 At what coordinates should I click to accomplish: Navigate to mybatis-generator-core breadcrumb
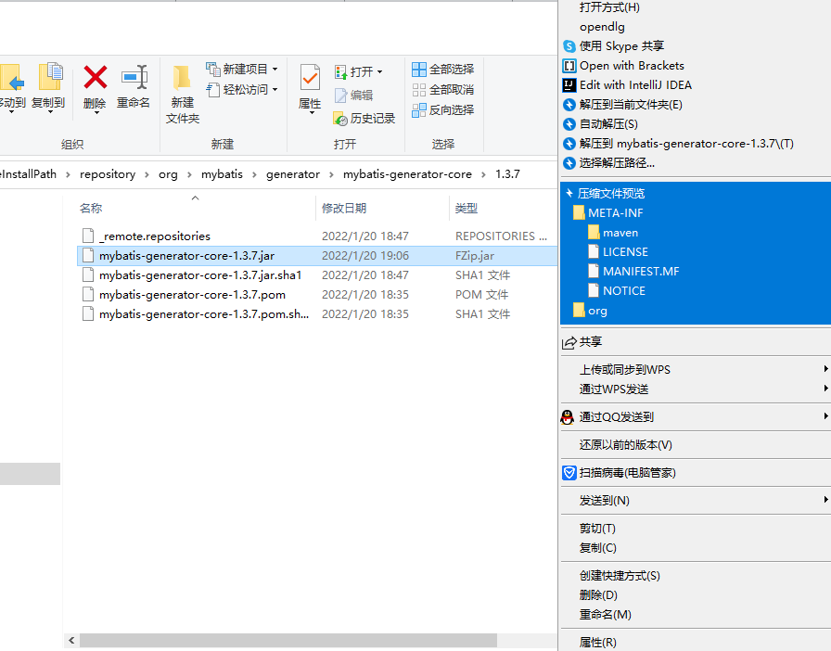click(x=407, y=174)
